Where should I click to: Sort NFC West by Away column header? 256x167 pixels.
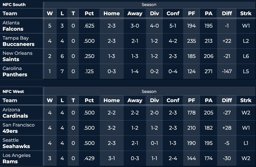tap(135, 100)
